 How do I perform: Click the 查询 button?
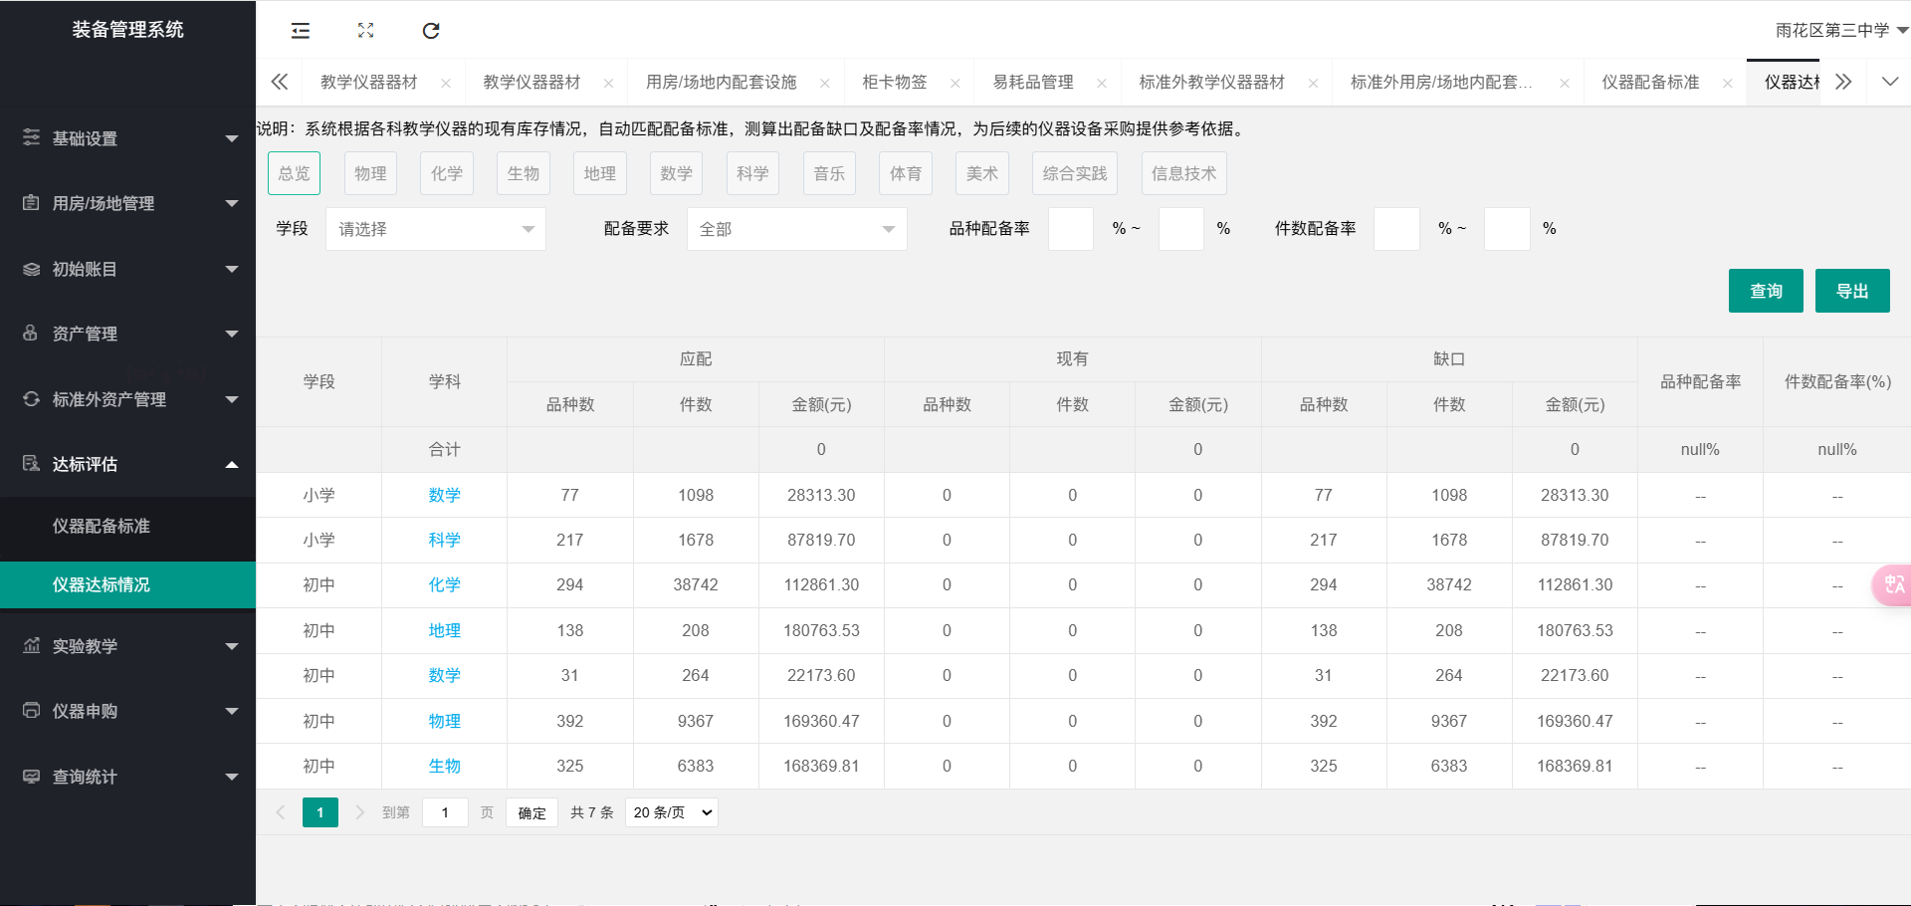(x=1765, y=291)
